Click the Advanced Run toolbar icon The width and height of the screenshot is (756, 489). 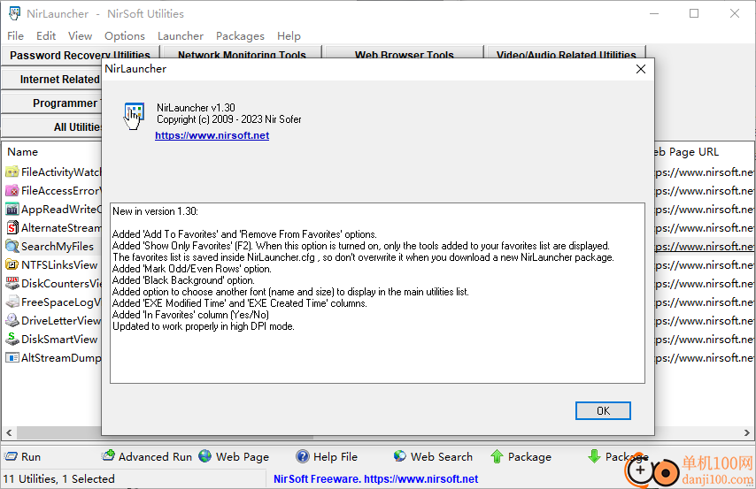pyautogui.click(x=108, y=455)
